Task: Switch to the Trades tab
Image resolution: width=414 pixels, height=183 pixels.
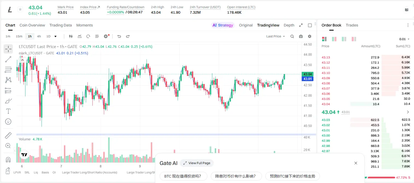Action: point(352,25)
